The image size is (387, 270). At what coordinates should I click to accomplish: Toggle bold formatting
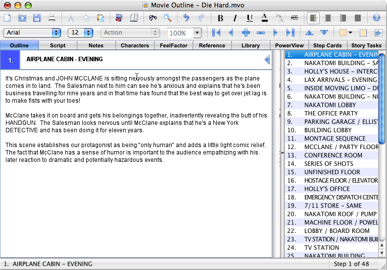[220, 18]
